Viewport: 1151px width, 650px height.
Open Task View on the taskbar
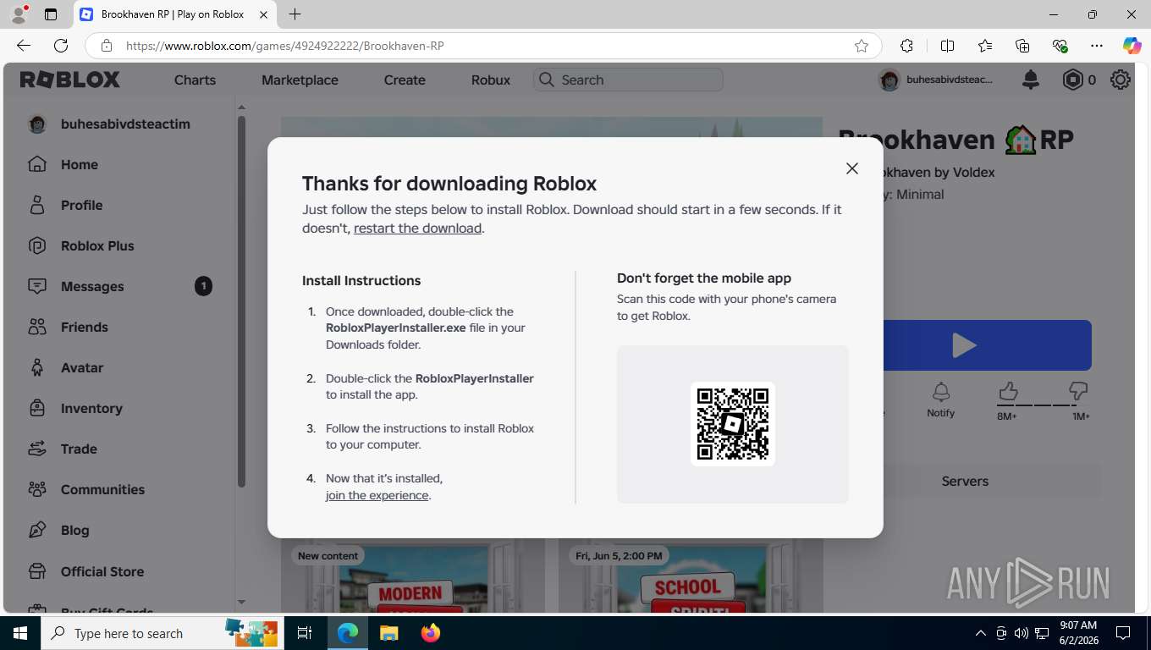click(305, 633)
